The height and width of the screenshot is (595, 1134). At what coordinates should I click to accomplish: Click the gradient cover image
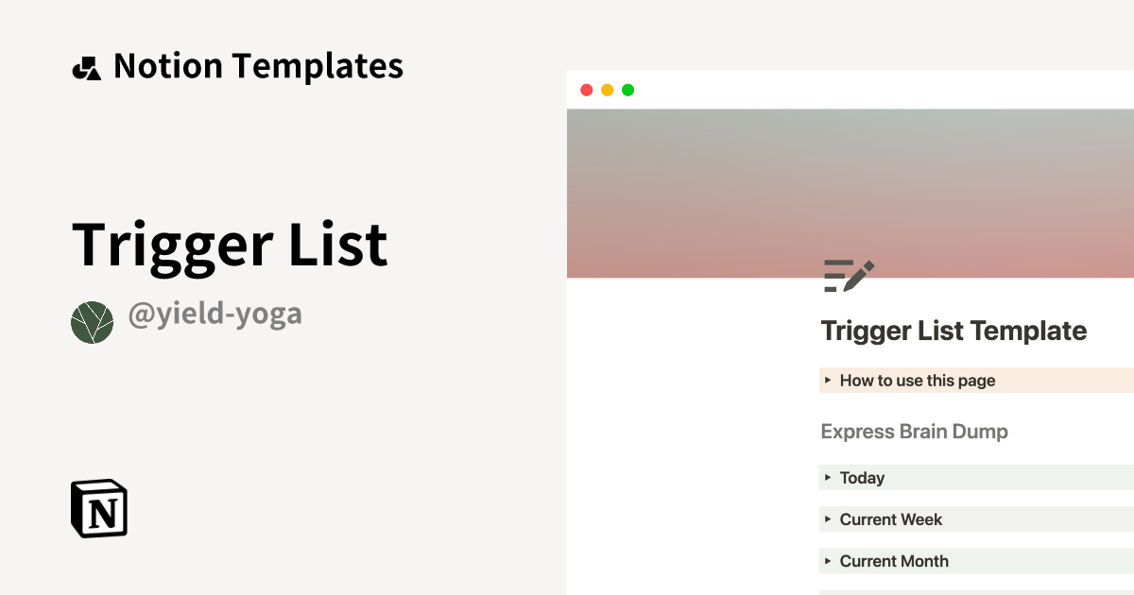tap(850, 189)
